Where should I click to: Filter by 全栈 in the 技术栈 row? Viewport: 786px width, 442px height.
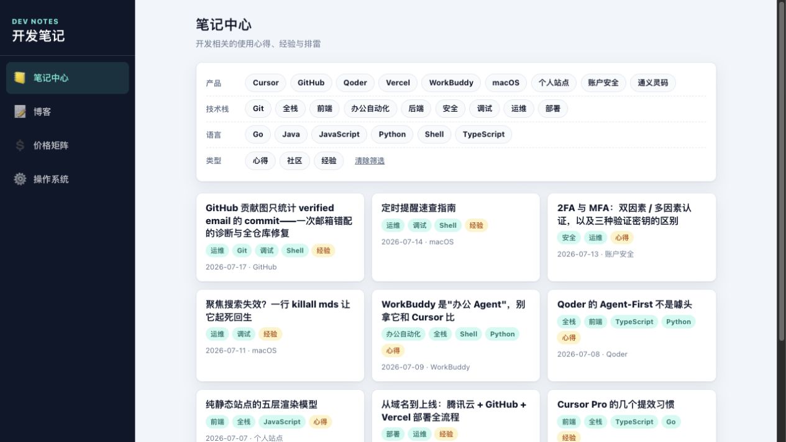point(290,109)
